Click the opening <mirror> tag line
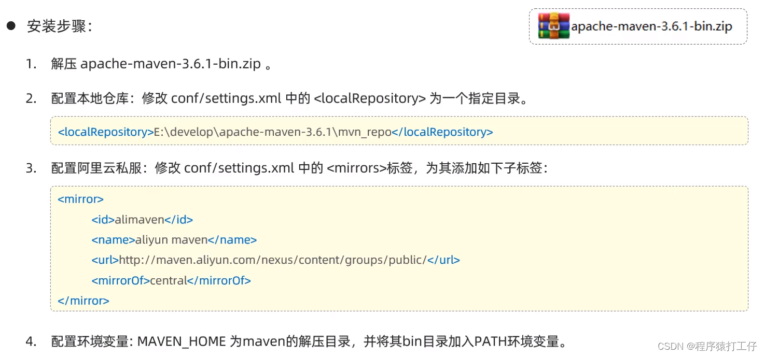Image resolution: width=765 pixels, height=356 pixels. tap(80, 199)
